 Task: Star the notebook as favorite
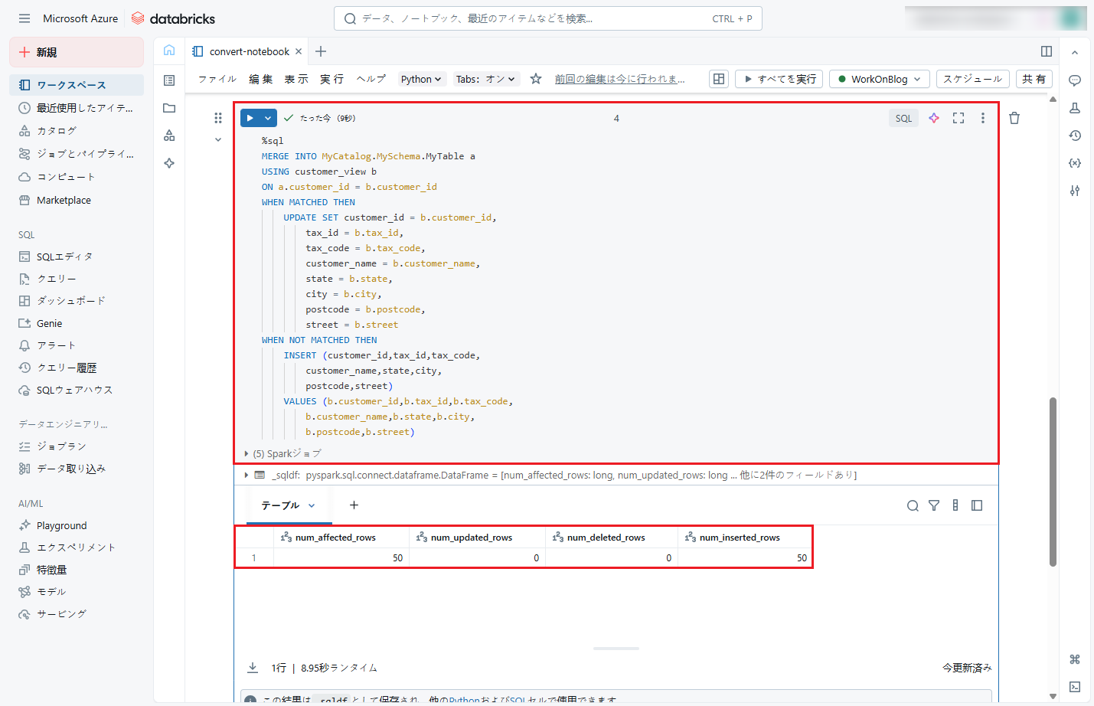[x=536, y=79]
